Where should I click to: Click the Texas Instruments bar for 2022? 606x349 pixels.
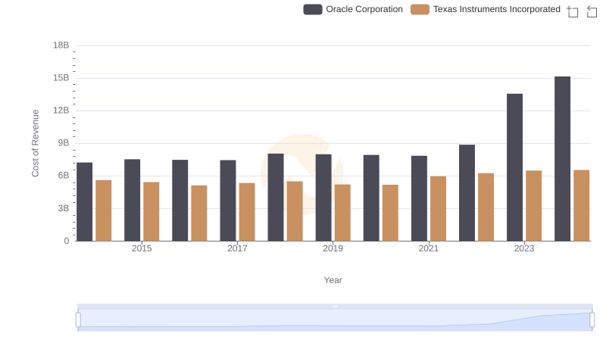point(486,207)
